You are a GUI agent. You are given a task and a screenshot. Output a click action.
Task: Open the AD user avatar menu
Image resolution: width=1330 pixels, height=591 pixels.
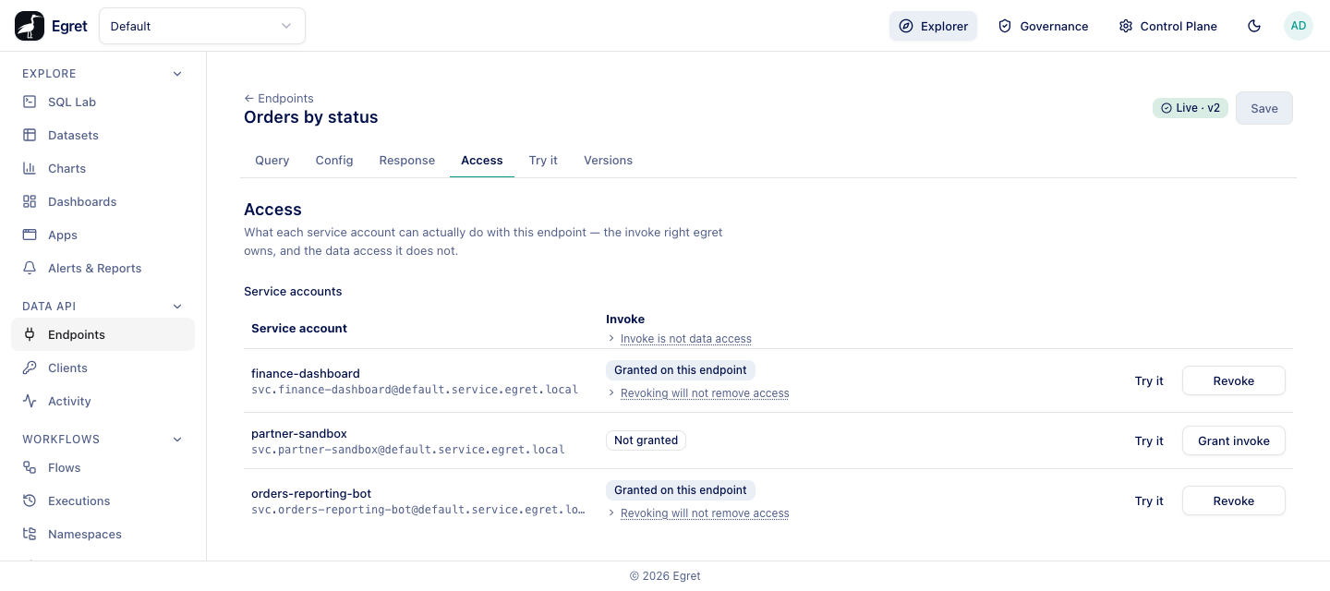(x=1299, y=26)
